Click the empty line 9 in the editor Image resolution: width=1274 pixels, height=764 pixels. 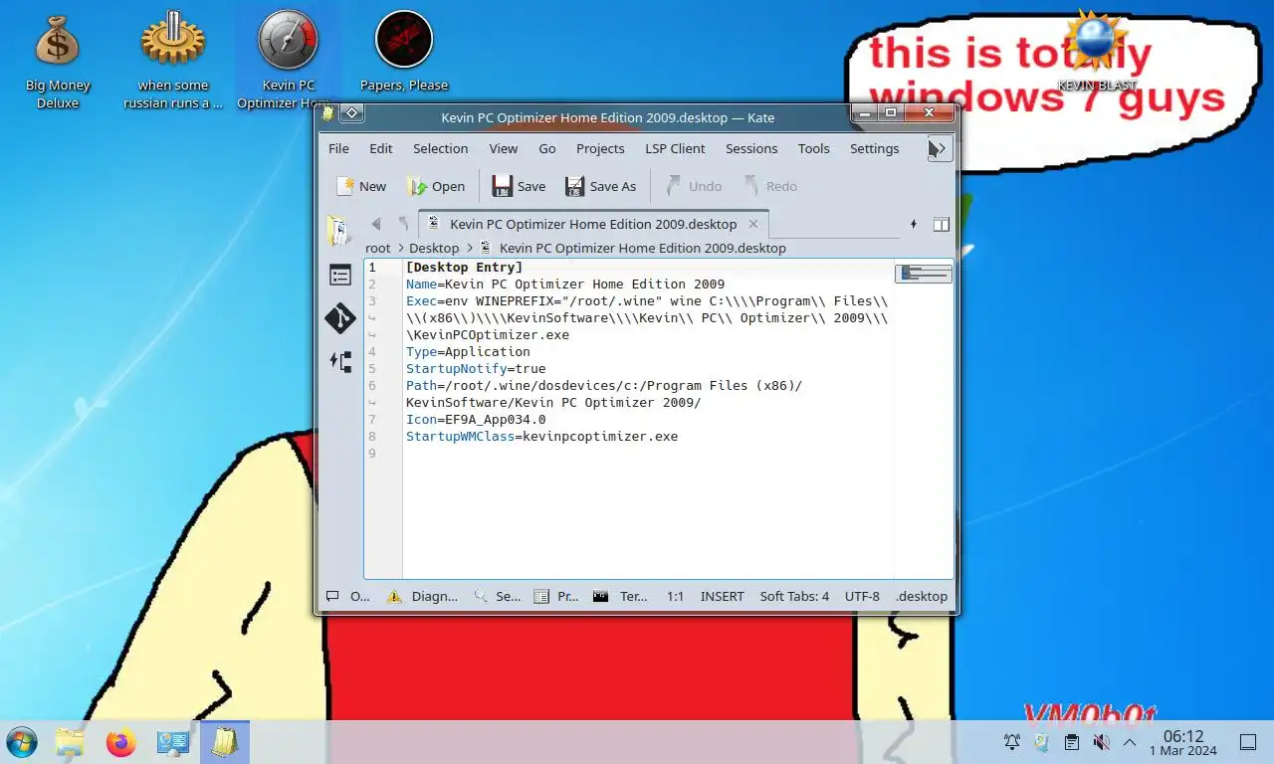click(647, 454)
